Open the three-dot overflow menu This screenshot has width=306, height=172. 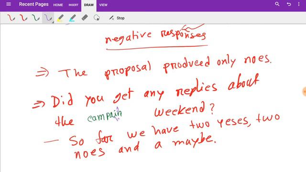299,4
